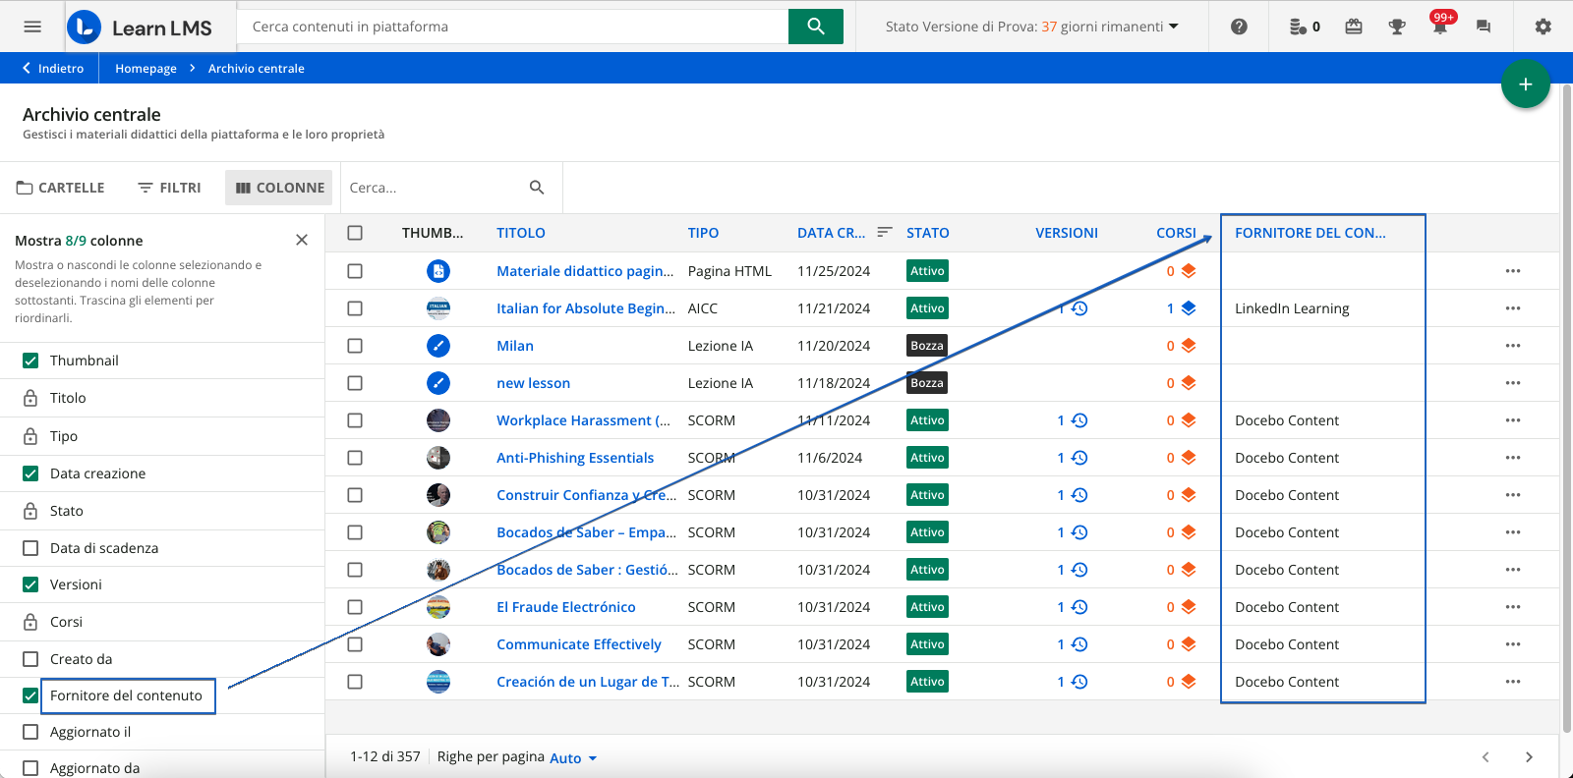
Task: Click the sort icon beside Data creazione header
Action: coord(885,233)
